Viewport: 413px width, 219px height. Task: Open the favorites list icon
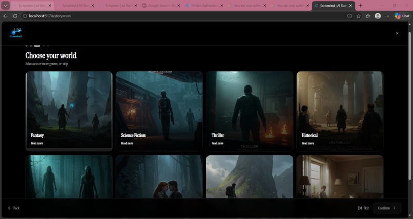(368, 16)
